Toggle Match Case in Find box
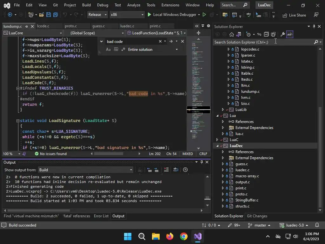The width and height of the screenshot is (325, 244). coord(108,49)
